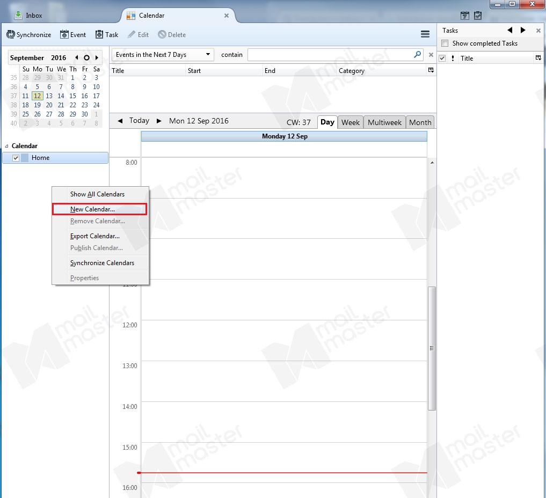Click the Synchronize toolbar button
Viewport: 546px width, 498px height.
28,34
